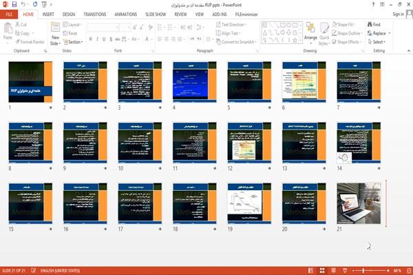Image resolution: width=413 pixels, height=275 pixels.
Task: Switch to Slide Sorter view in status bar
Action: [x=322, y=270]
